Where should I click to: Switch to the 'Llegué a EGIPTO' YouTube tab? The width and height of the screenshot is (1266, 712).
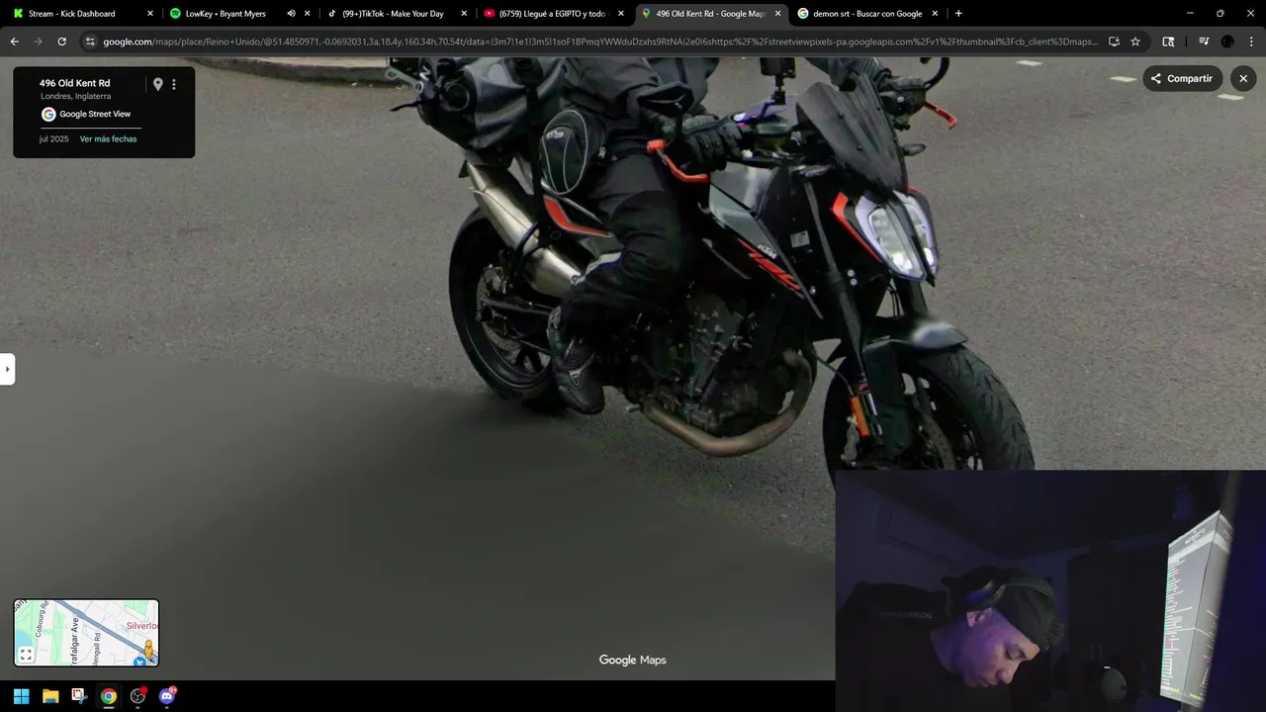[x=552, y=14]
